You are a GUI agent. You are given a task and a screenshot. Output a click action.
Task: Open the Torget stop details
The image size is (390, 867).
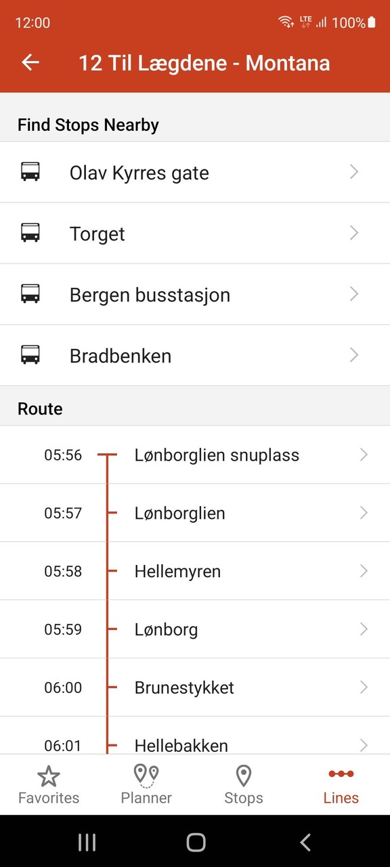195,233
